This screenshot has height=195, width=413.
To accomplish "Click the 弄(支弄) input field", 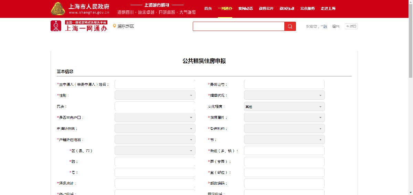I will (x=284, y=162).
